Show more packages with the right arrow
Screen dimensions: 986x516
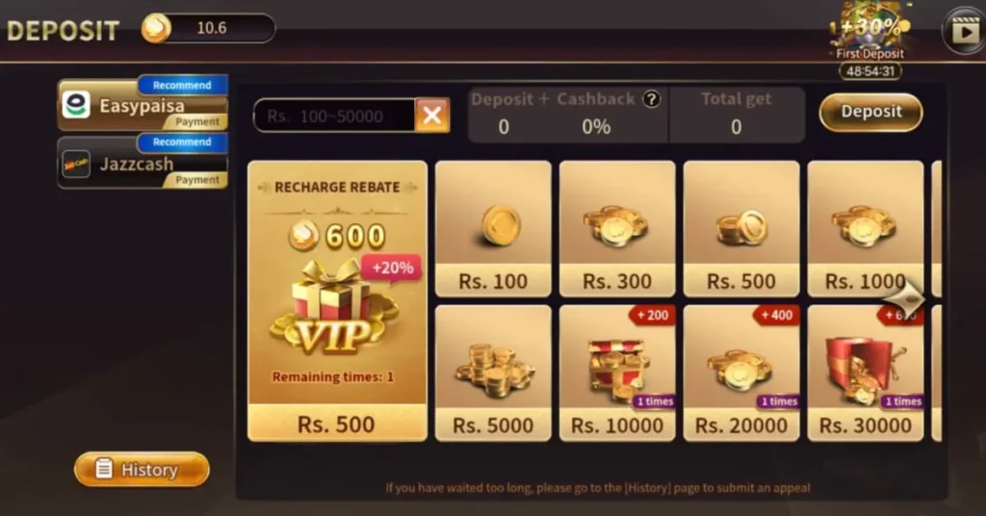click(x=905, y=298)
